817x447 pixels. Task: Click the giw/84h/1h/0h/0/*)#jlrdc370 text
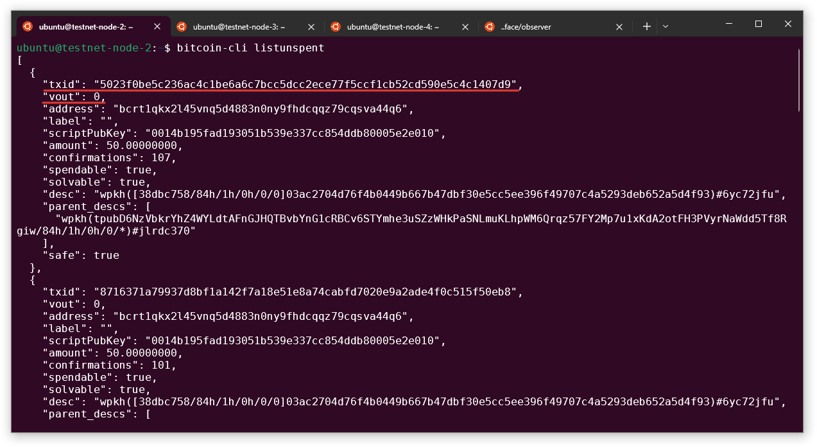[106, 231]
